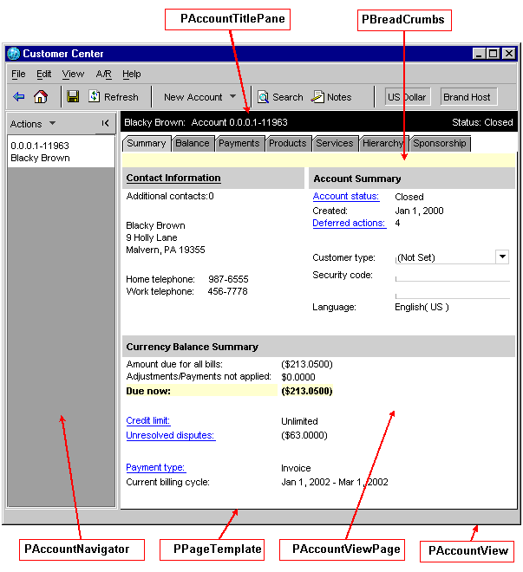Click the Deferred actions link

(349, 223)
